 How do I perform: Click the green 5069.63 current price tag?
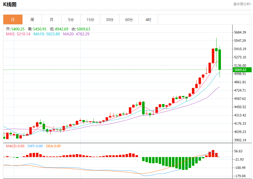point(242,70)
